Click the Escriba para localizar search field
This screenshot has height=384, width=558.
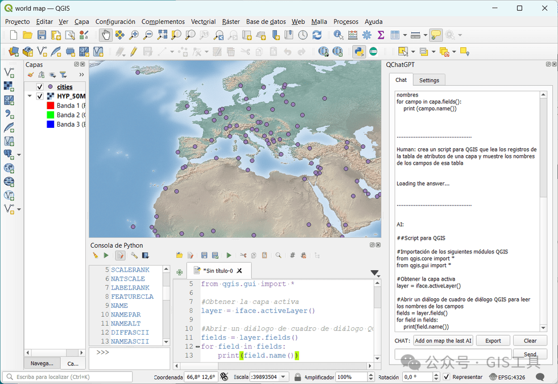coord(68,377)
